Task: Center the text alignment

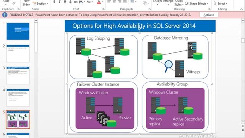Action: click(x=114, y=2)
